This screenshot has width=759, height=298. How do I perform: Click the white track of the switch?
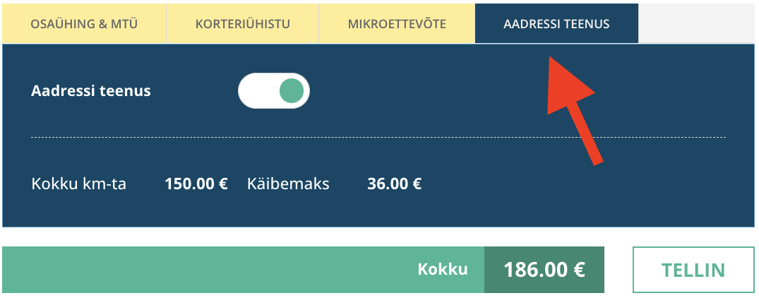(256, 90)
